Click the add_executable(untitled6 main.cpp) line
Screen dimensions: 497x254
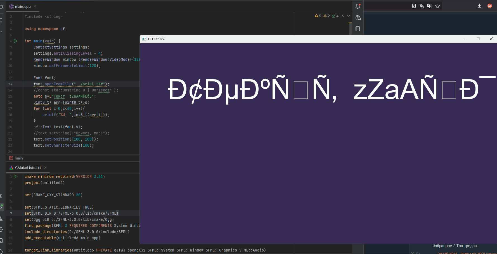coord(63,238)
